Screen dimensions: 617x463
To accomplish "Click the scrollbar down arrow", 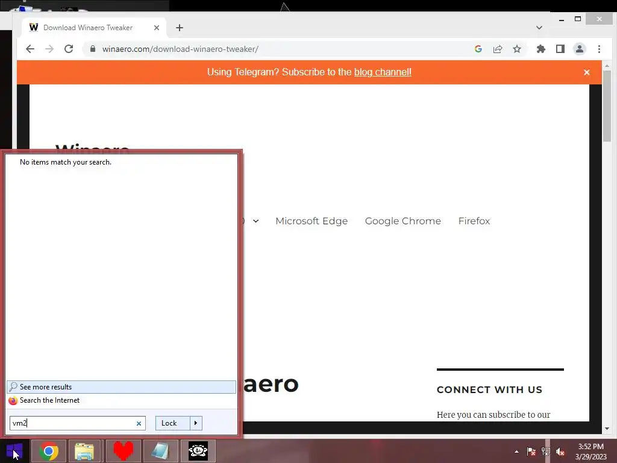I will tap(607, 429).
